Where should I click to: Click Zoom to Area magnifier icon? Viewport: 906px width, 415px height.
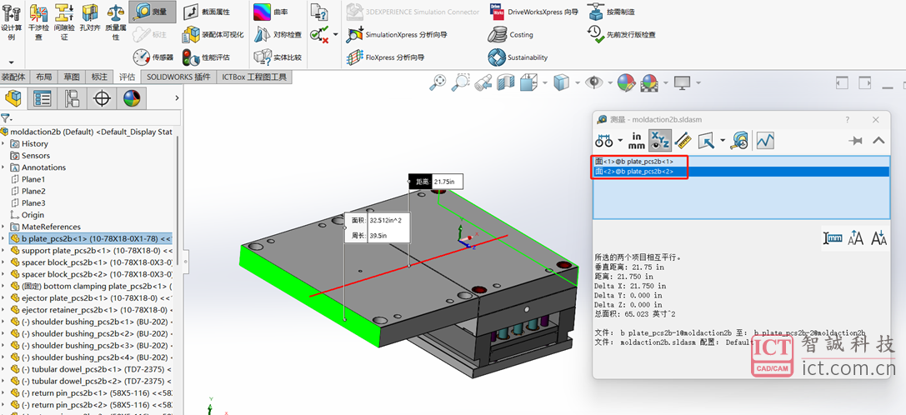(x=461, y=82)
